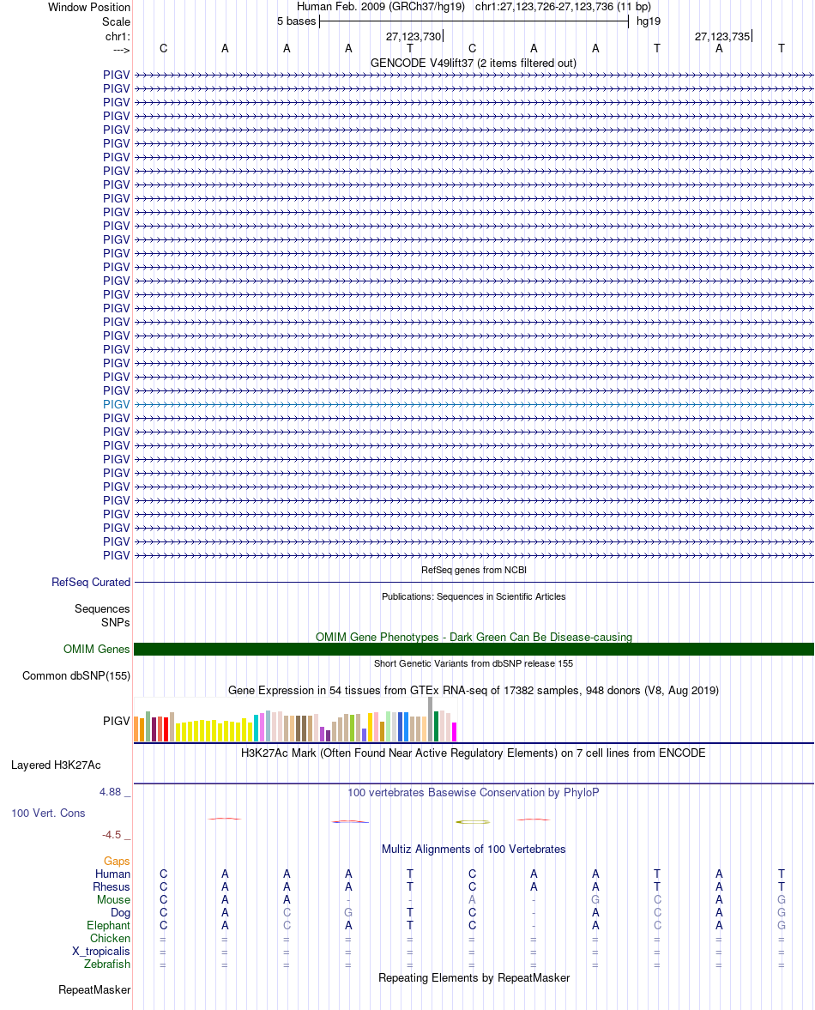The image size is (815, 1010).
Task: Click the chr1: ruler label
Action: coord(118,37)
